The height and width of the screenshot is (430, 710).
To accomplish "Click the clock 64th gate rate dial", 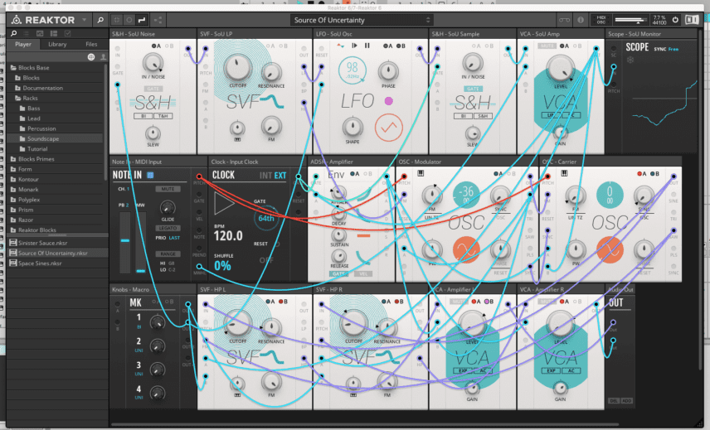I will tap(265, 219).
